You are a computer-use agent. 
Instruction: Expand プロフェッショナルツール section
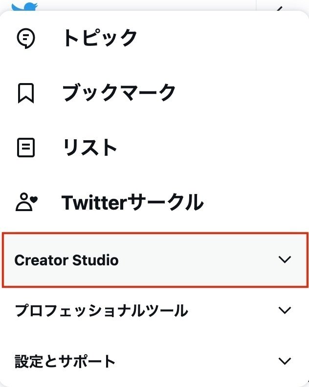[154, 310]
